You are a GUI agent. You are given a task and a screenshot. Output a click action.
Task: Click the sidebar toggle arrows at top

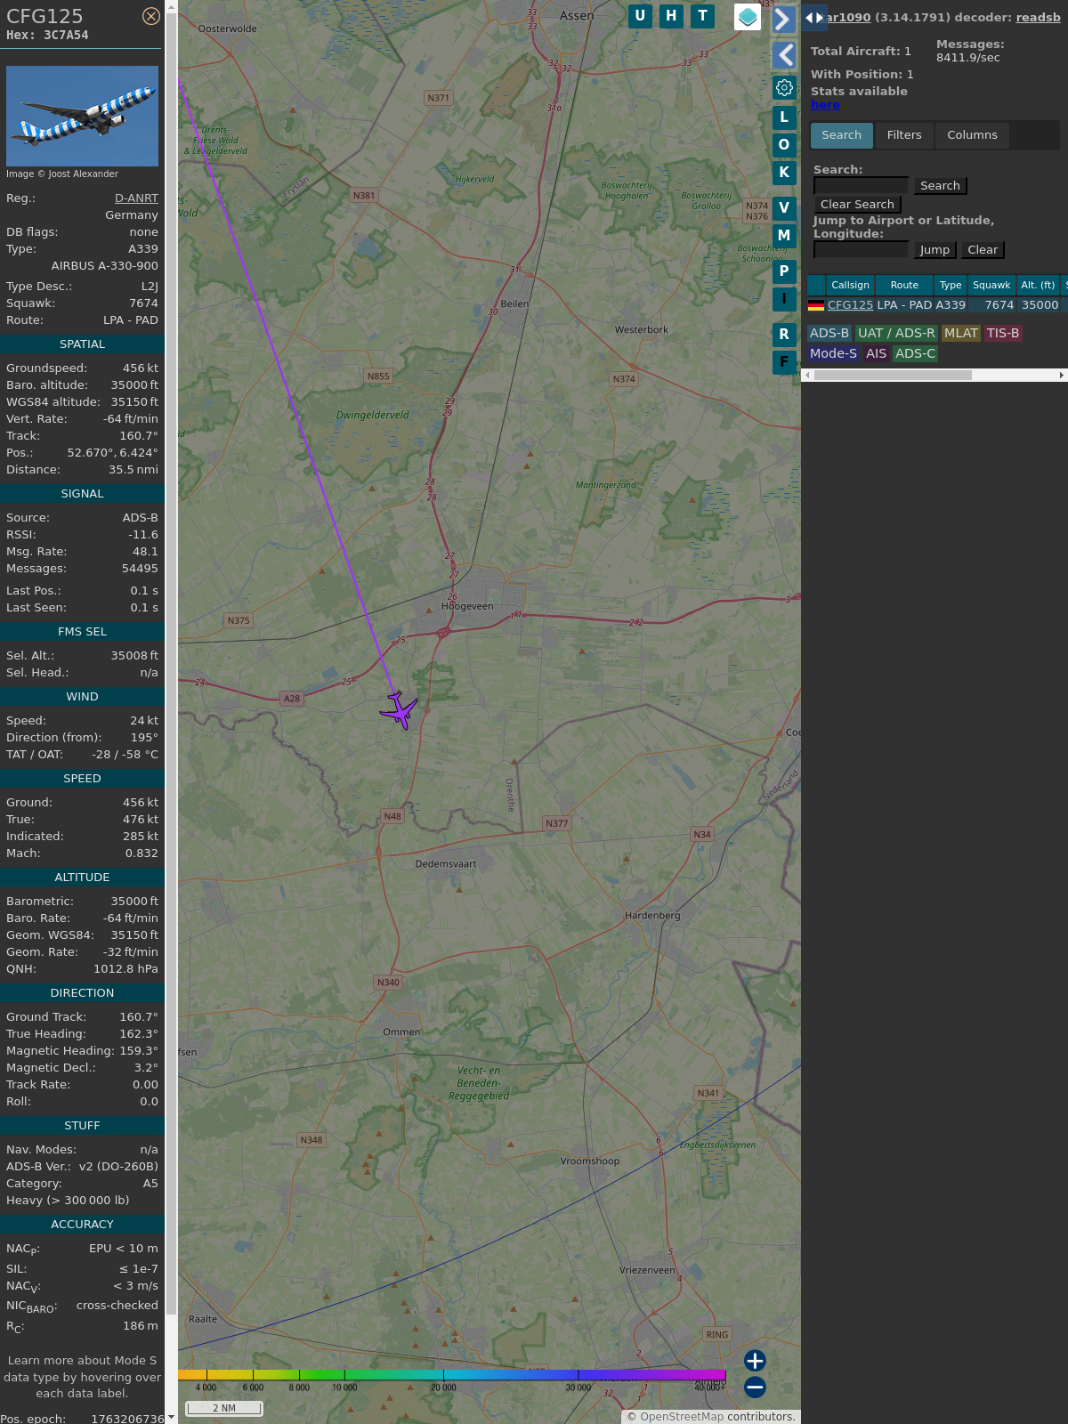click(x=814, y=17)
